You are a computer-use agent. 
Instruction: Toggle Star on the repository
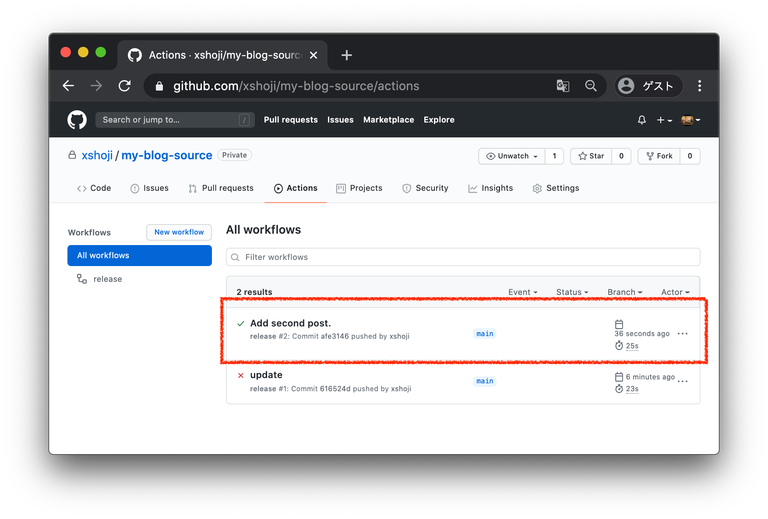click(591, 156)
